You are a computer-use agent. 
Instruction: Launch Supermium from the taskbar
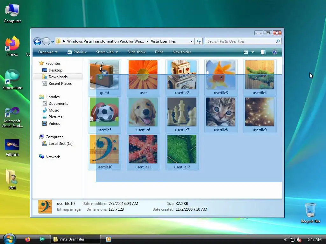(42, 239)
